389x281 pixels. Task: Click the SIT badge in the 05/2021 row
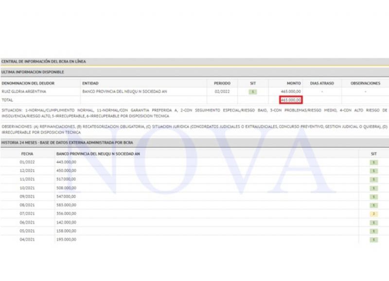pyautogui.click(x=373, y=231)
